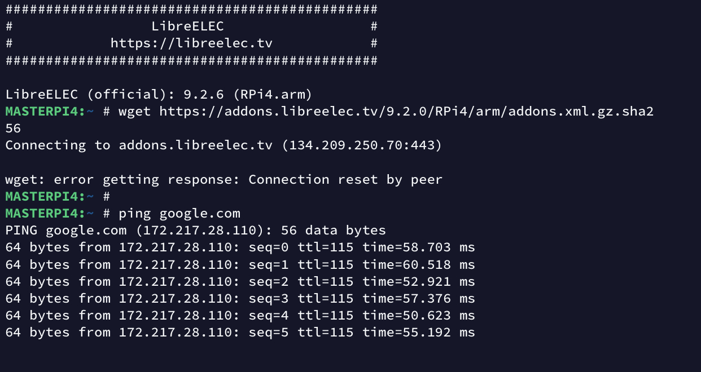701x372 pixels.
Task: Click the PING google.com header line
Action: (x=195, y=231)
